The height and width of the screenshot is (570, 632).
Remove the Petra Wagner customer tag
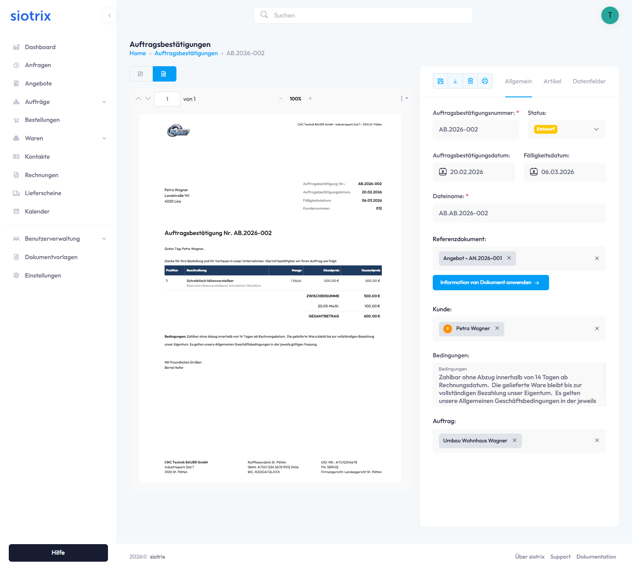[497, 328]
